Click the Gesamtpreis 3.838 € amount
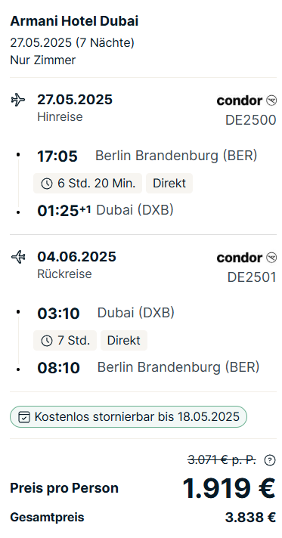Screen dimensions: 282x538 [250, 517]
